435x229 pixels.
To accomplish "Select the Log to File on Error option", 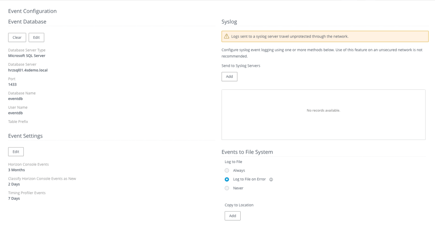I will pos(227,179).
